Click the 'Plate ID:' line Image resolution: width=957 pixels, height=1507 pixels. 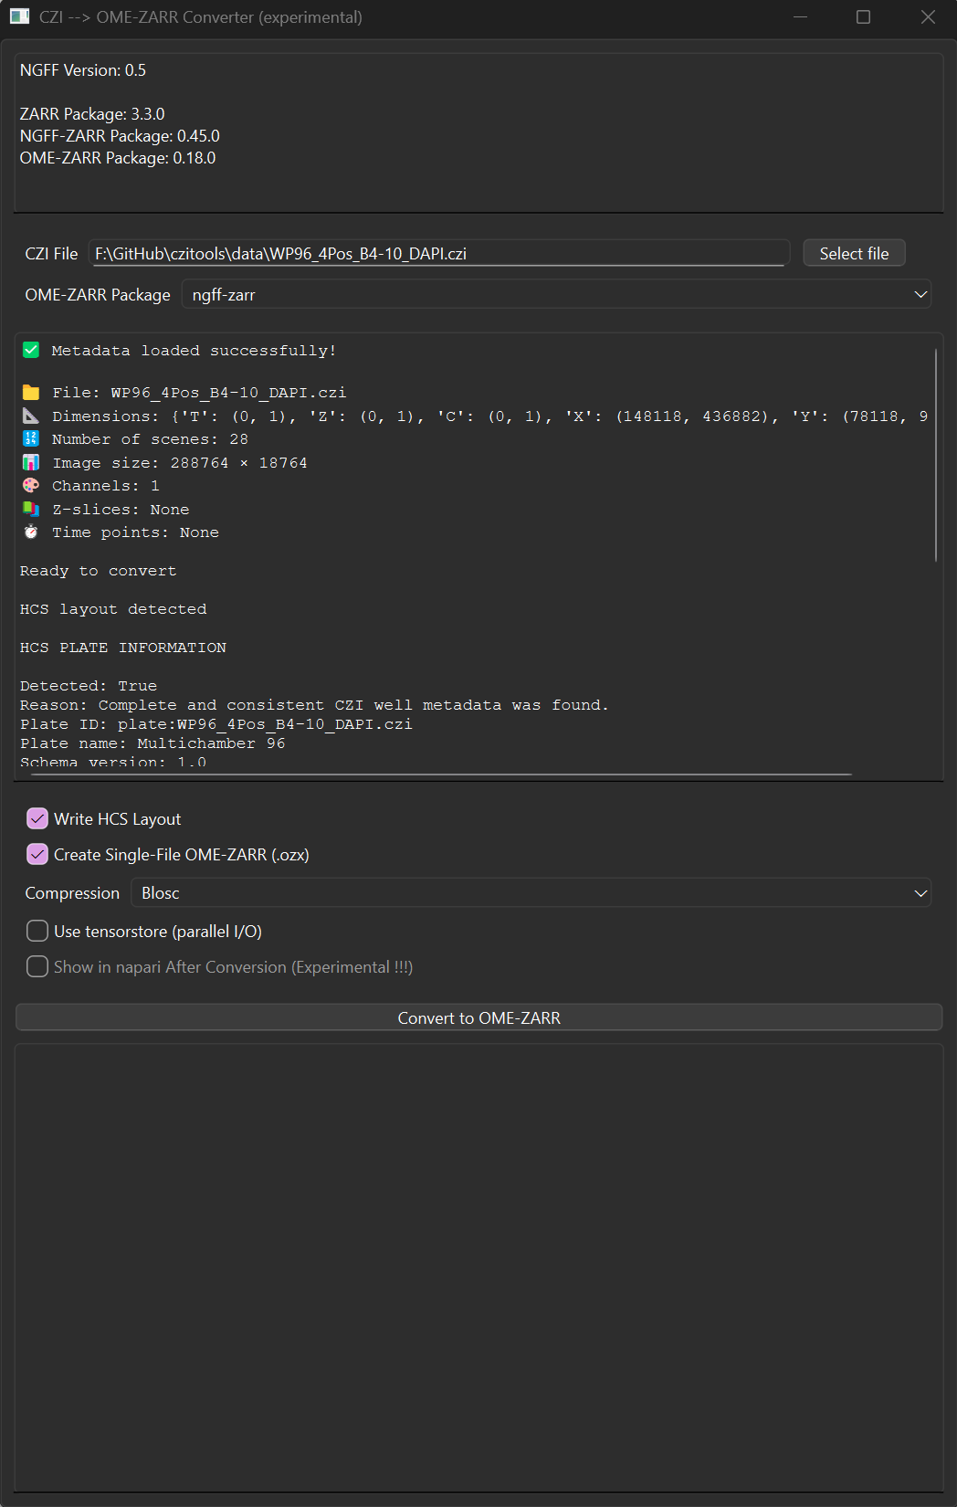point(216,724)
